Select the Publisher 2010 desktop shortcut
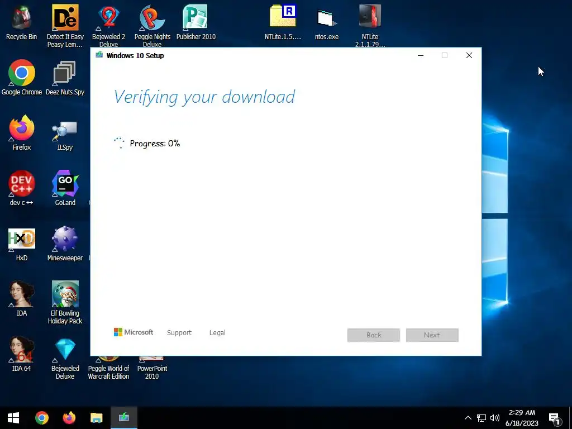This screenshot has height=429, width=572. pyautogui.click(x=196, y=22)
